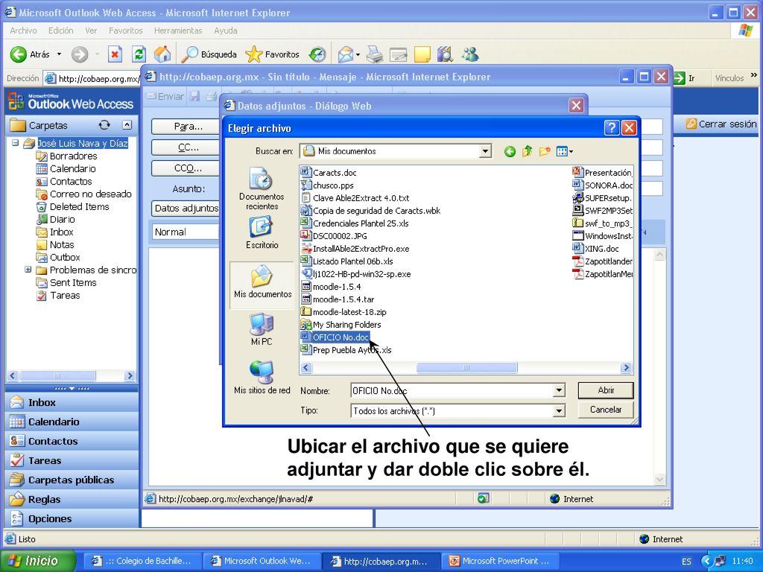The height and width of the screenshot is (572, 763).
Task: Open Reglas in navigation pane
Action: click(72, 500)
